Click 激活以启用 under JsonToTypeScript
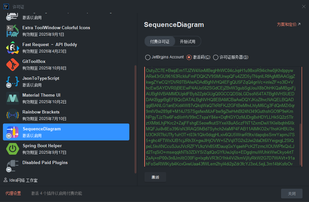Viewport: 309px width, 202px height. tap(32, 85)
